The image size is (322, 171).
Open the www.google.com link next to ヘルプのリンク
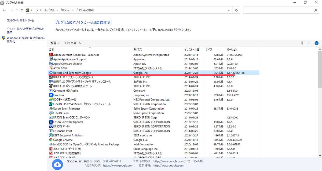point(118,166)
